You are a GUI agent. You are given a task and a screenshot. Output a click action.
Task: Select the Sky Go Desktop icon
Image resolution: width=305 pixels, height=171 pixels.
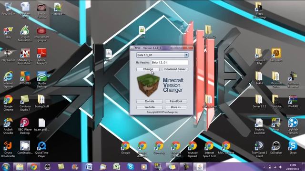(41, 79)
